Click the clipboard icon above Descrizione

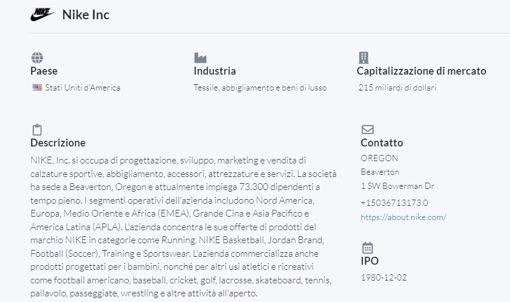pyautogui.click(x=37, y=130)
